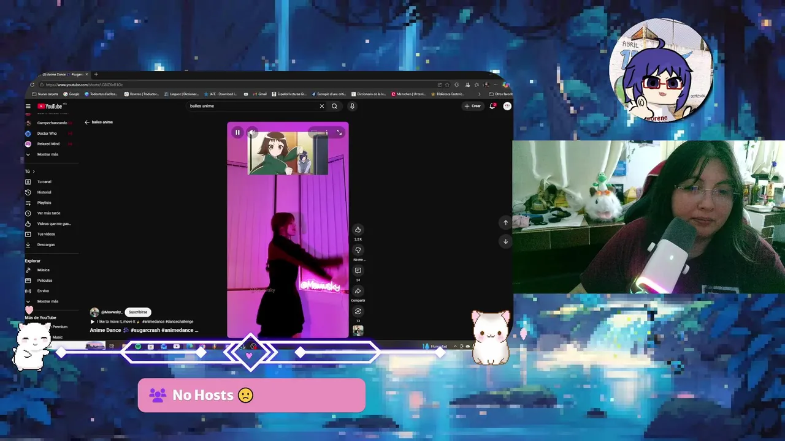Screen dimensions: 785x441
Task: Open the YouTube hamburger guide menu
Action: point(28,106)
